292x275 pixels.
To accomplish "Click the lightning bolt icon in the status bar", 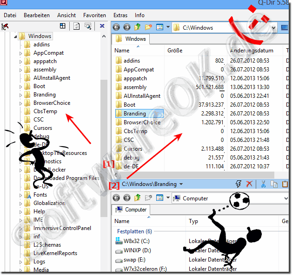I will click(239, 184).
